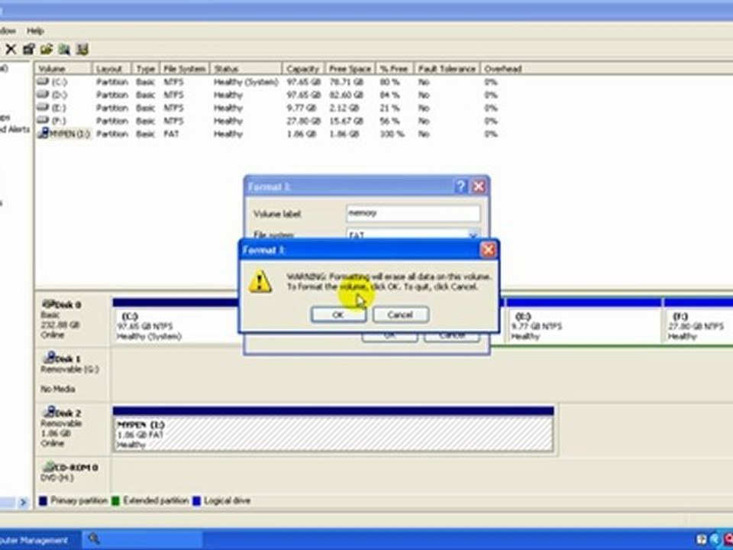The width and height of the screenshot is (733, 550).
Task: Close the warning dialog with red X
Action: coord(489,250)
